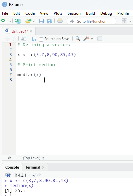Create a new R project

[x=18, y=21]
